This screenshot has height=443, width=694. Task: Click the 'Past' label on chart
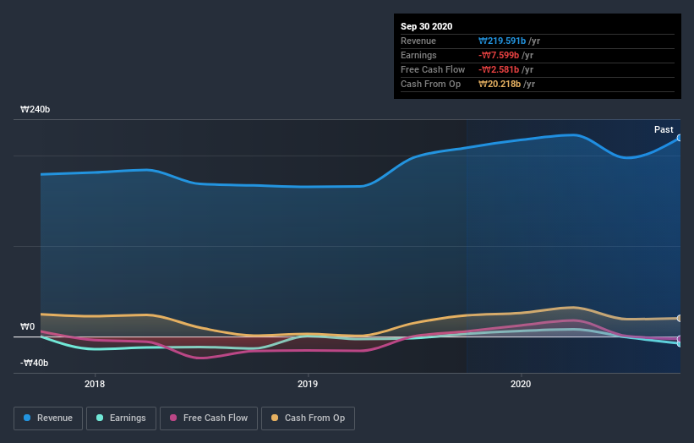(x=664, y=129)
